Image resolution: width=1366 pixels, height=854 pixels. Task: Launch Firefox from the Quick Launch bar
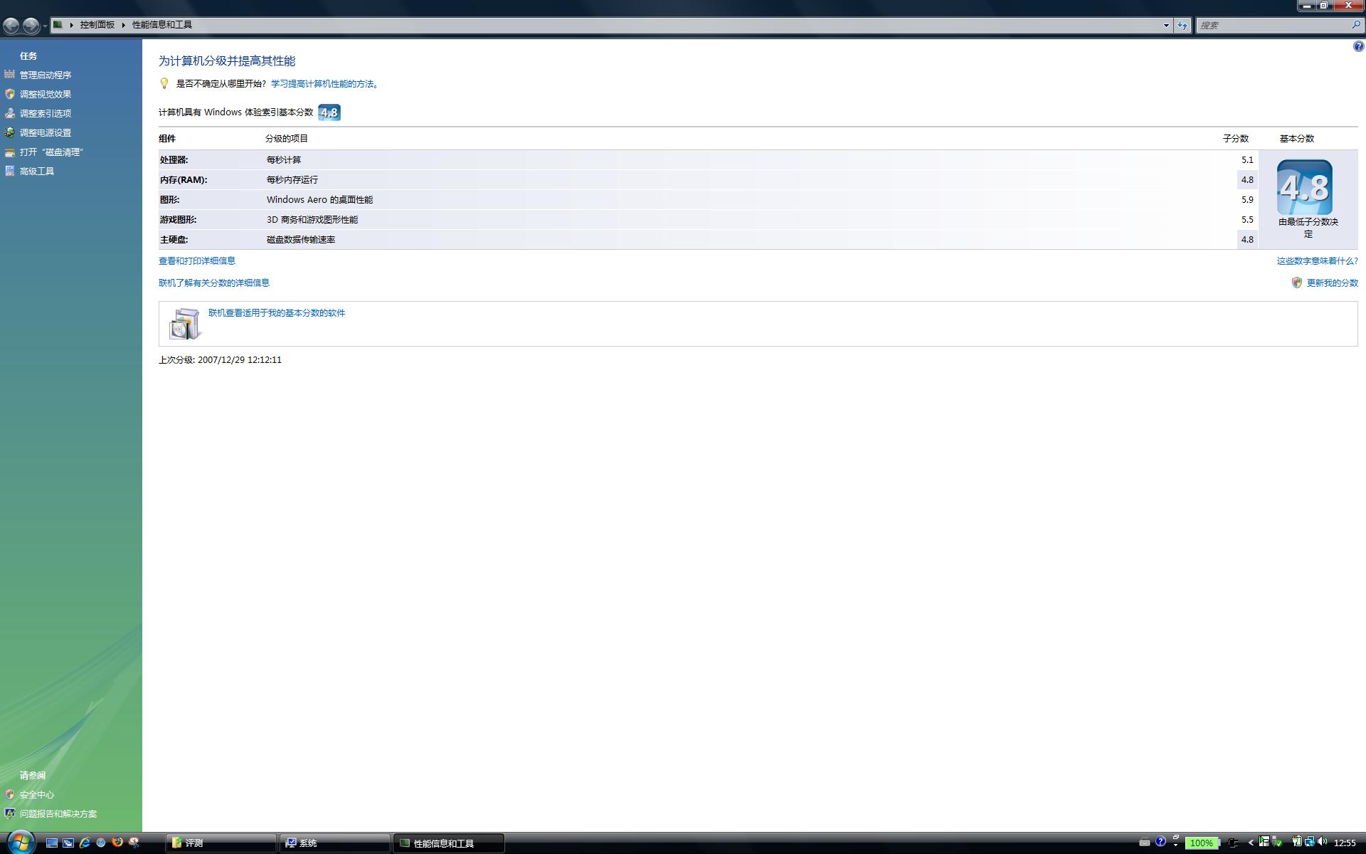coord(117,843)
